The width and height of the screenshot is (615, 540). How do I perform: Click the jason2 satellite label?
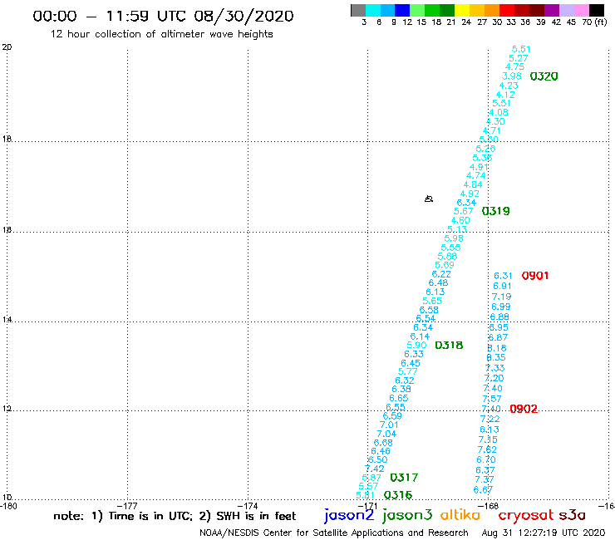pos(349,515)
